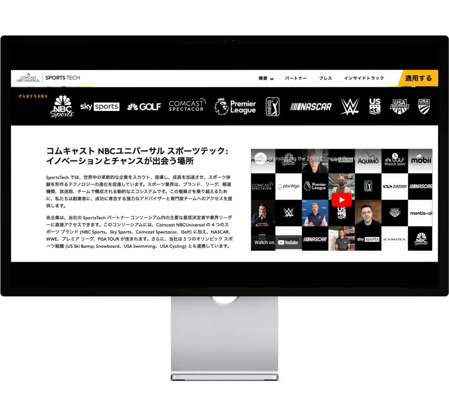449x416 pixels.
Task: Select the USA Cycling partner logo
Action: (x=424, y=107)
